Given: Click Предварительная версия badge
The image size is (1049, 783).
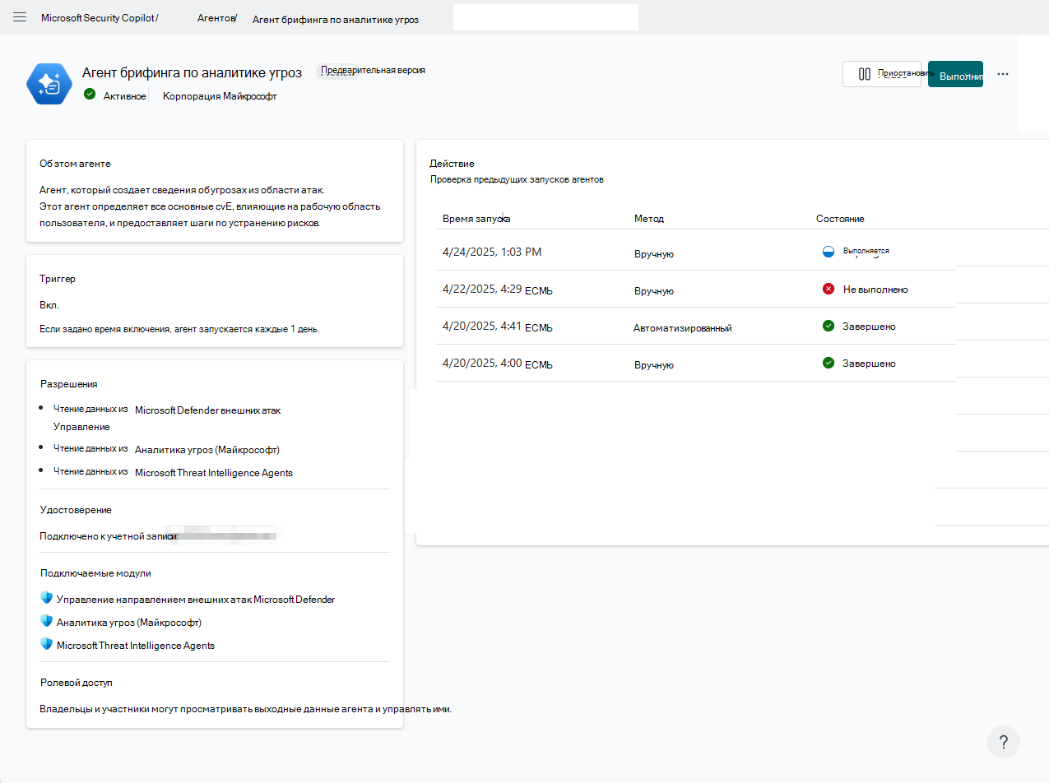Looking at the screenshot, I should (373, 71).
